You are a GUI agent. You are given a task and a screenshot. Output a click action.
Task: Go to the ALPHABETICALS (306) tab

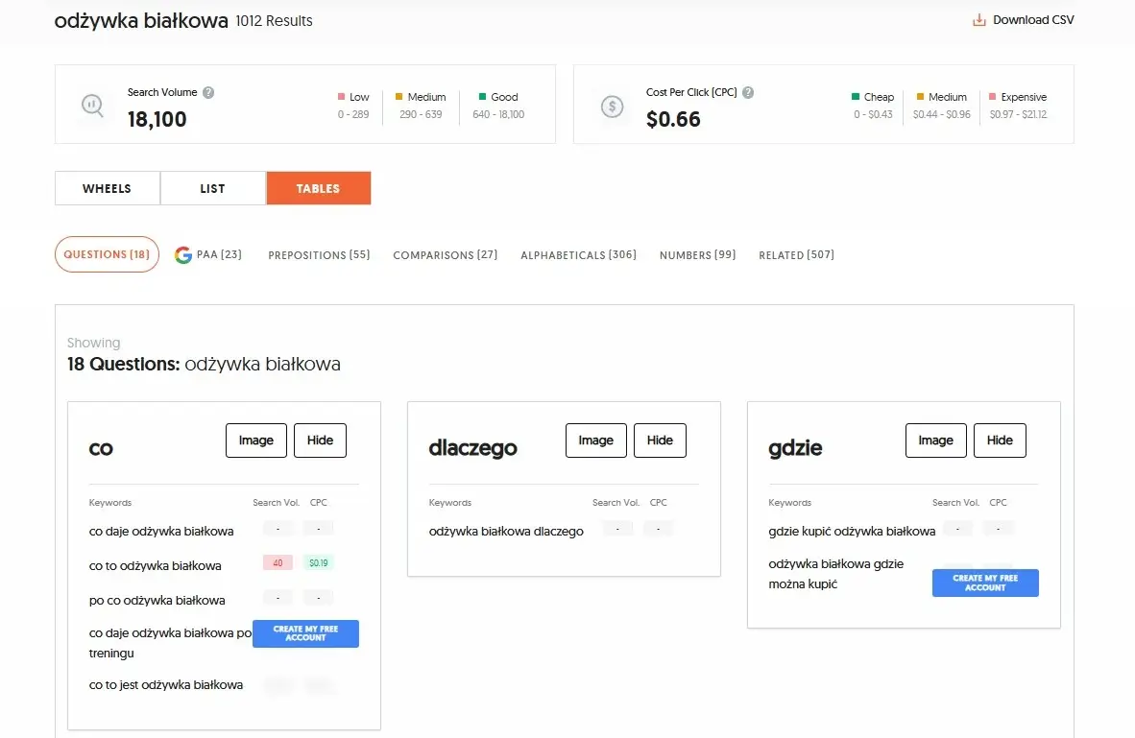pyautogui.click(x=578, y=255)
